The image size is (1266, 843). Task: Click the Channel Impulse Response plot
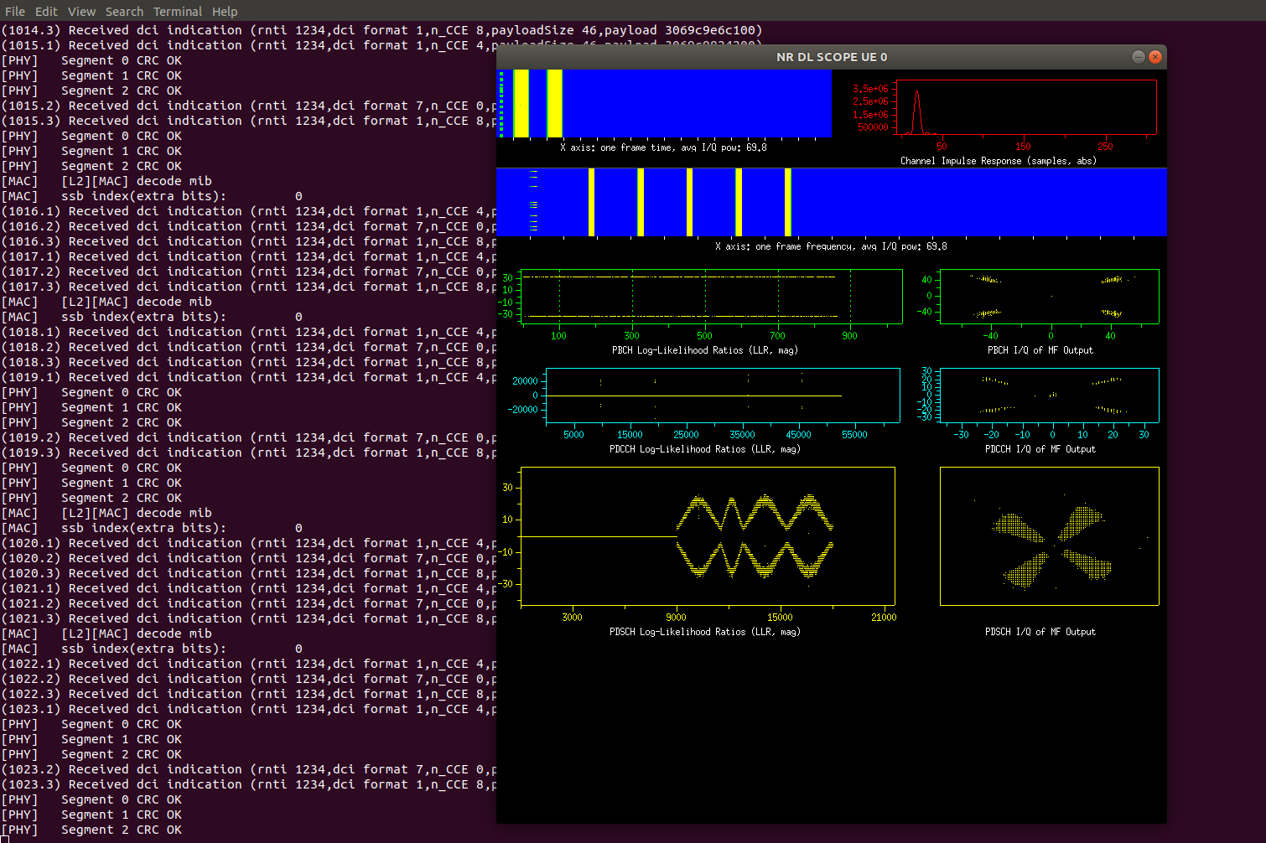click(1026, 107)
